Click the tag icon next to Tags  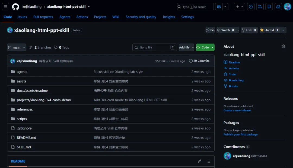(56, 47)
